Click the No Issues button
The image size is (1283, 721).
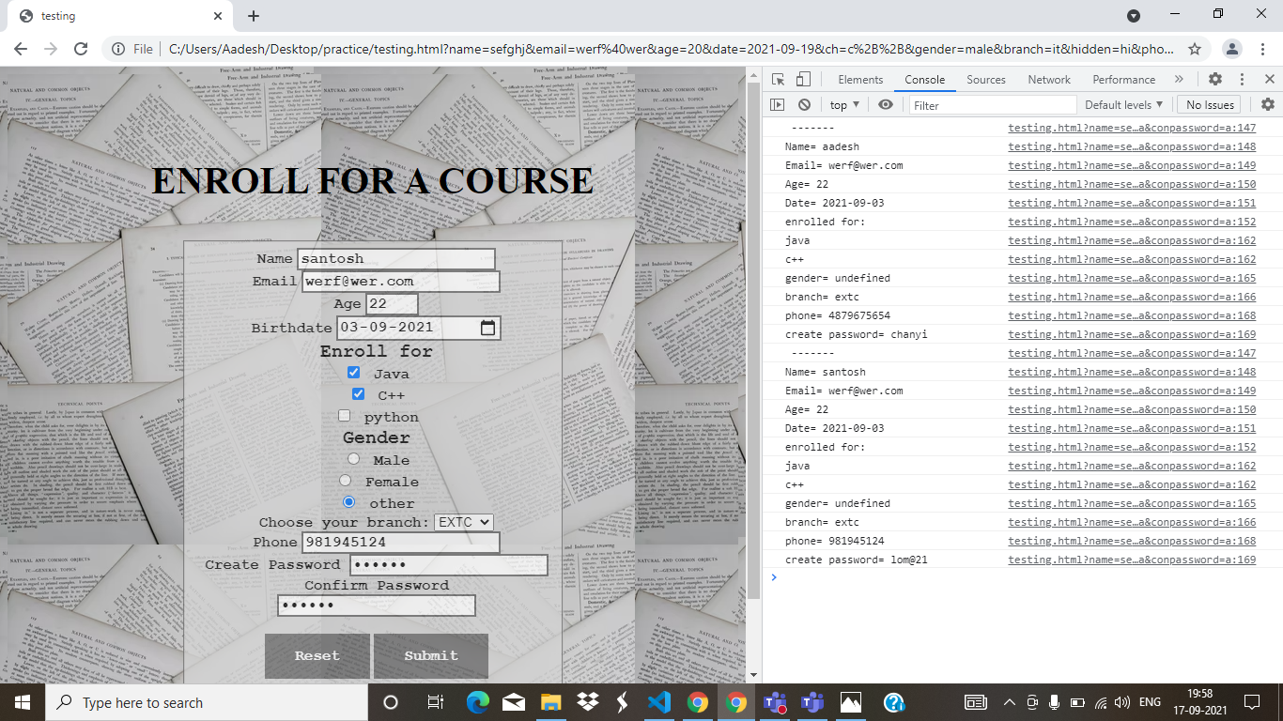tap(1211, 105)
